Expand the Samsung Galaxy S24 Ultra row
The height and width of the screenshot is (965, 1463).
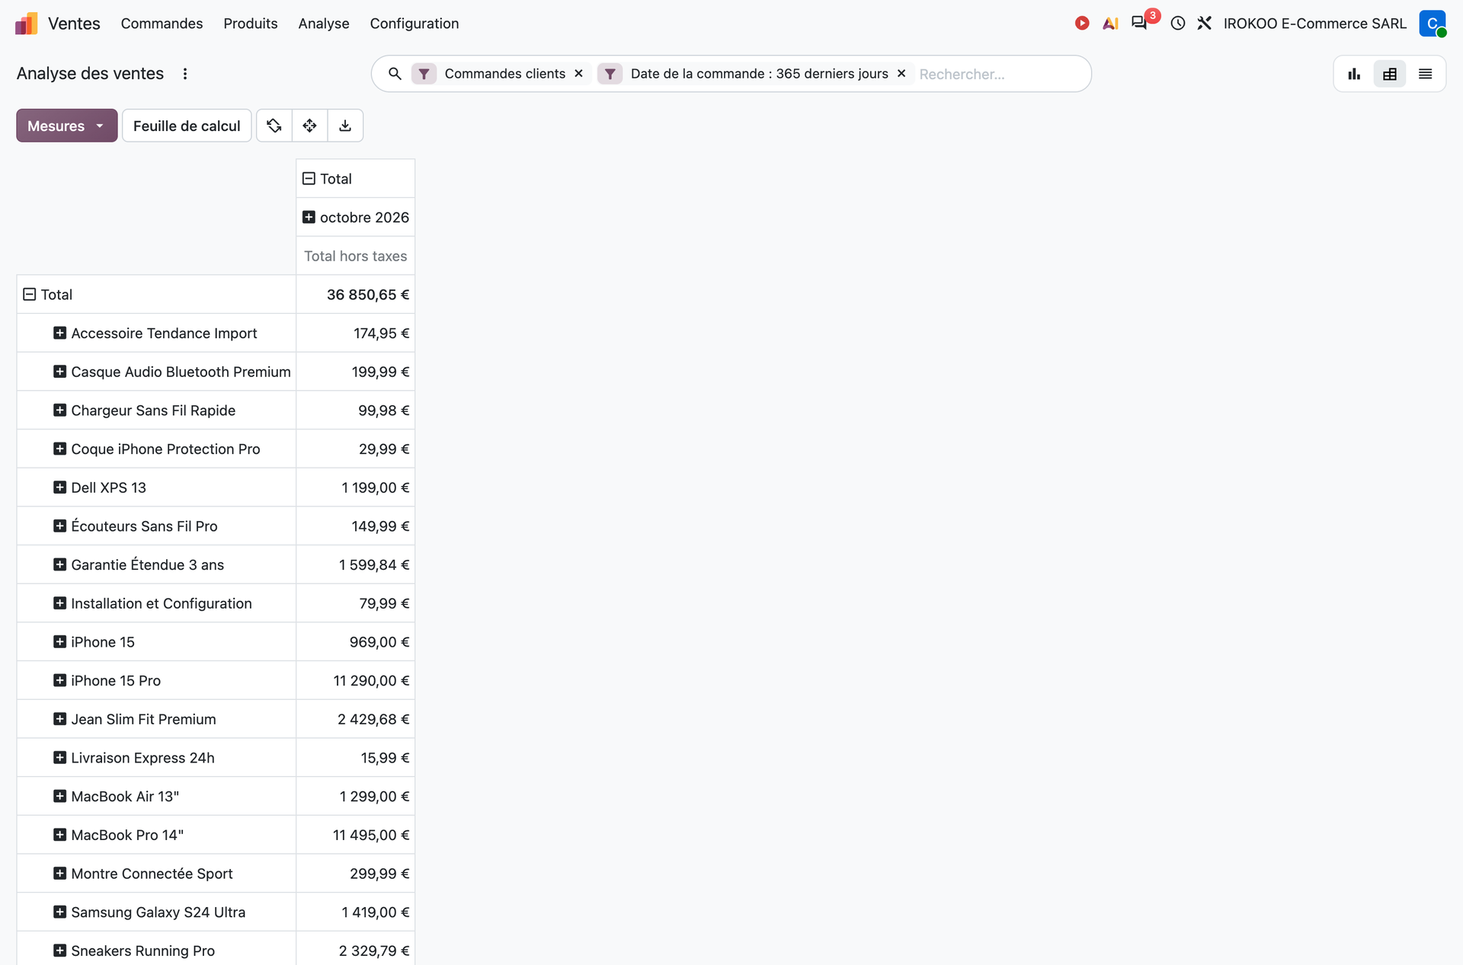[x=59, y=912]
